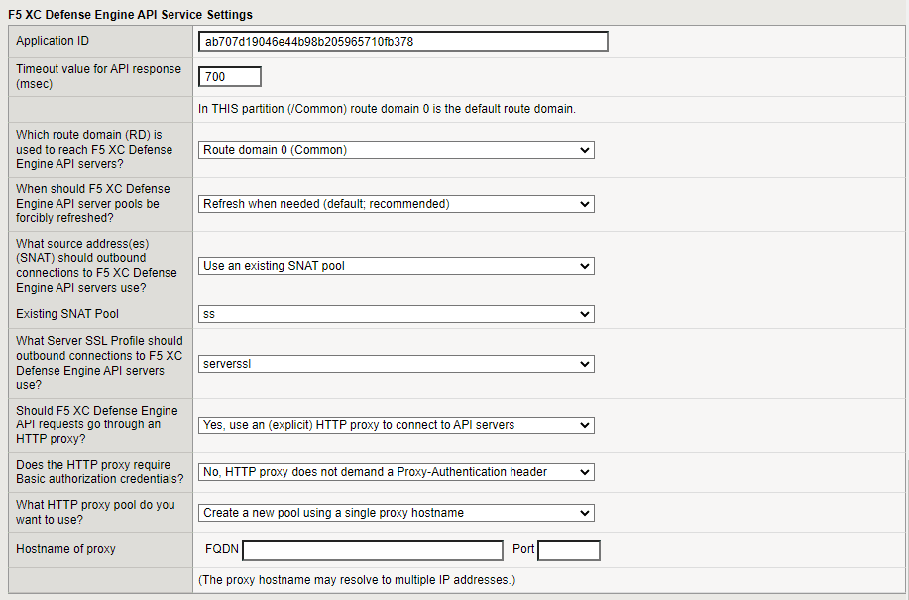Click inside the proxy Port field

[568, 549]
